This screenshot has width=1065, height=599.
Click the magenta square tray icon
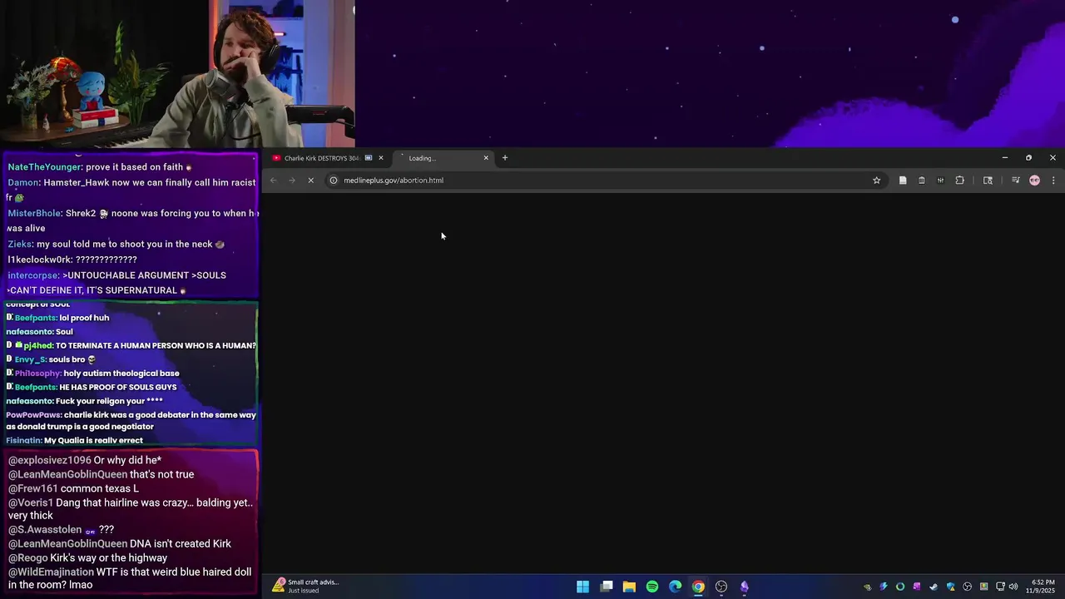click(x=917, y=587)
